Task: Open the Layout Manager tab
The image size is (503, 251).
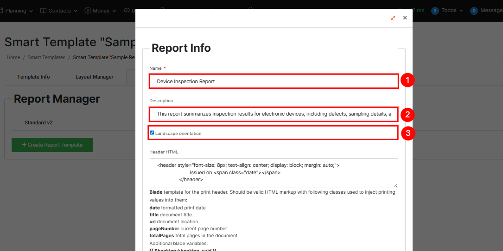Action: point(94,77)
